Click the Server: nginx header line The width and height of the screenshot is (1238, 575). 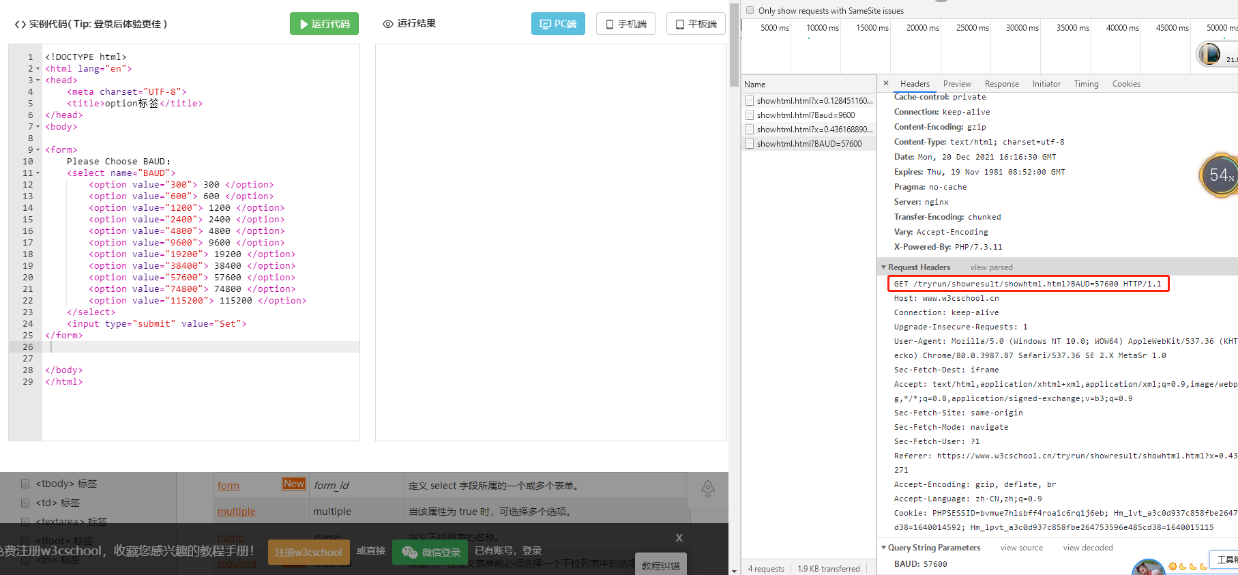click(x=921, y=202)
